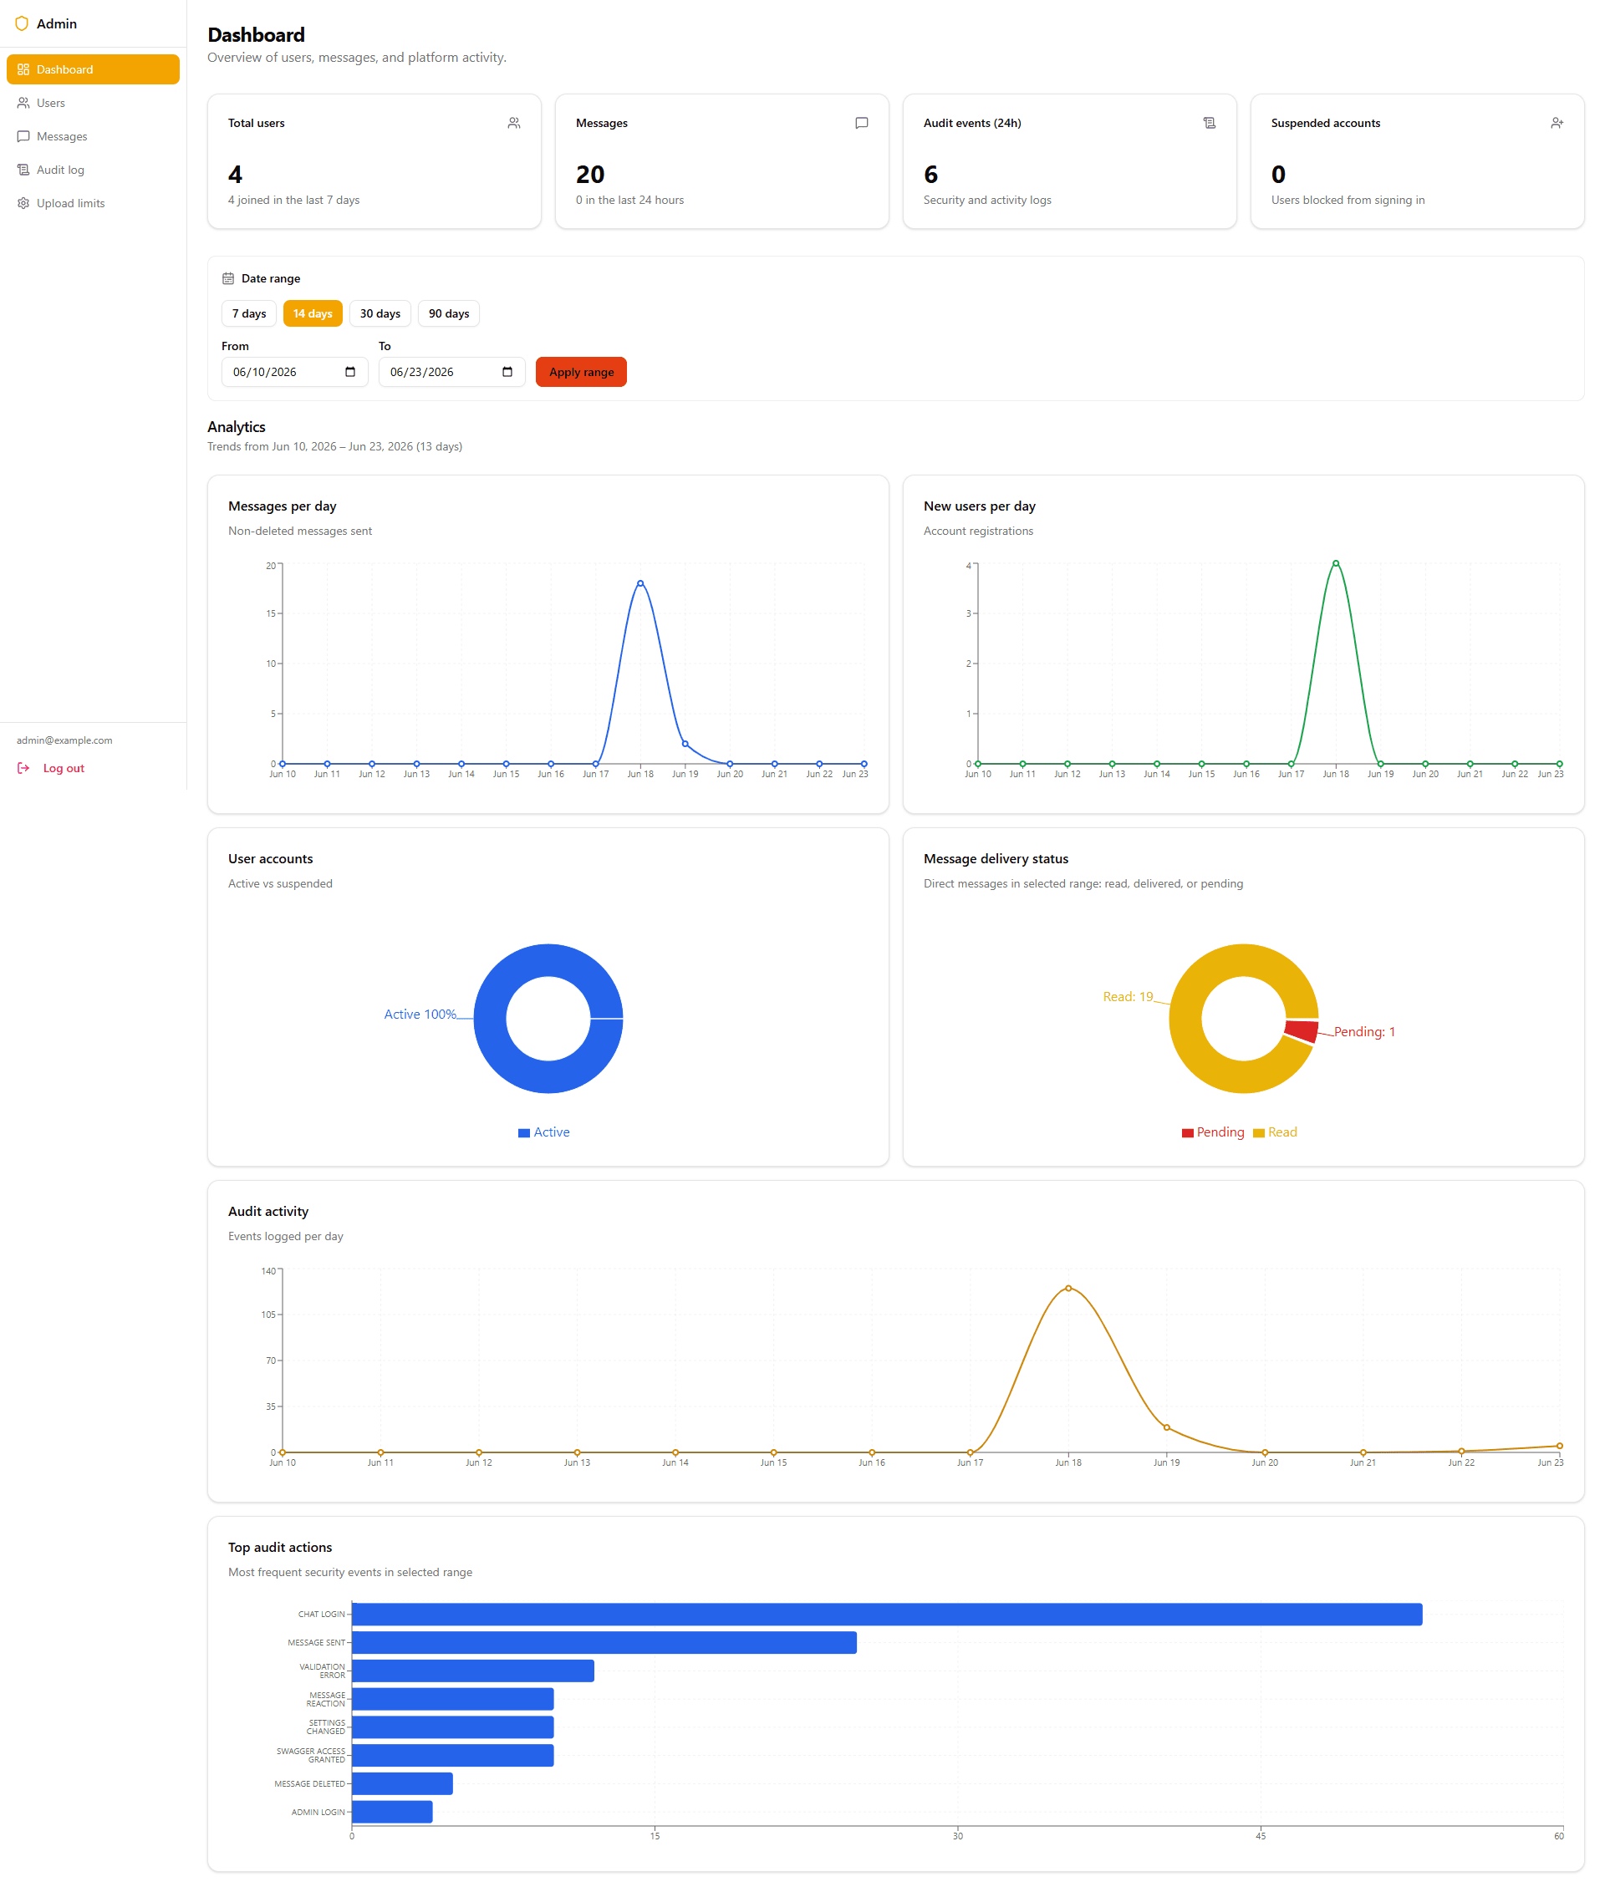Click the CHAT LOGIN bar in Top audit actions
This screenshot has height=1892, width=1605.
(887, 1615)
